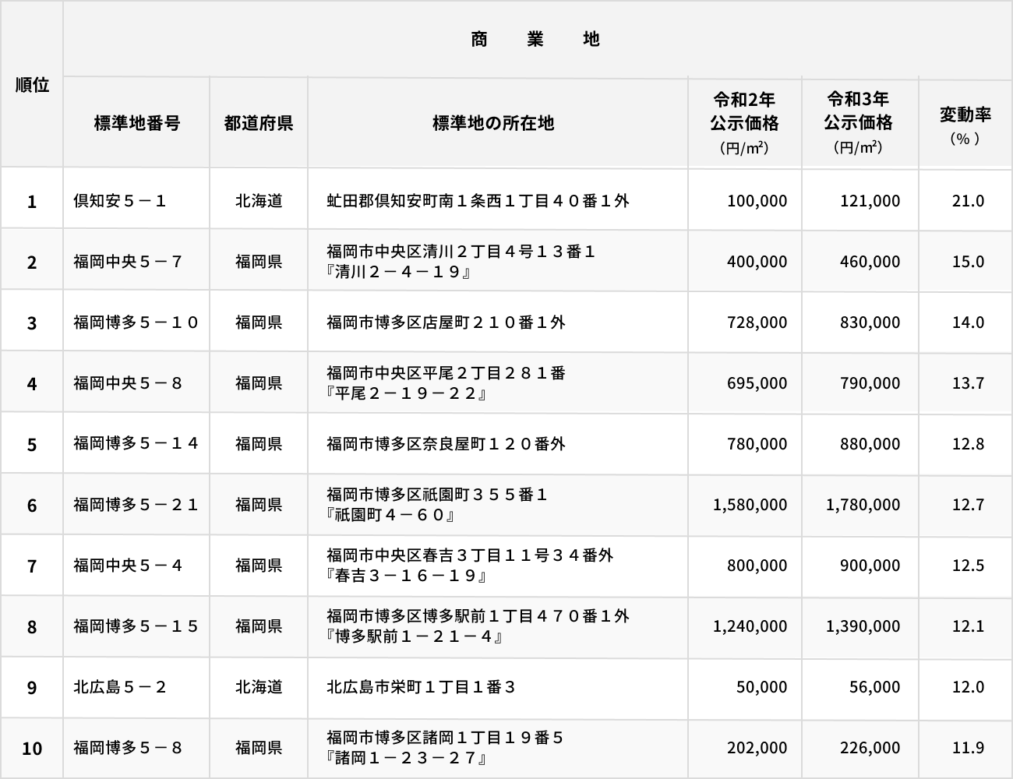
Task: Select the 変動率 column header
Action: pyautogui.click(x=965, y=124)
